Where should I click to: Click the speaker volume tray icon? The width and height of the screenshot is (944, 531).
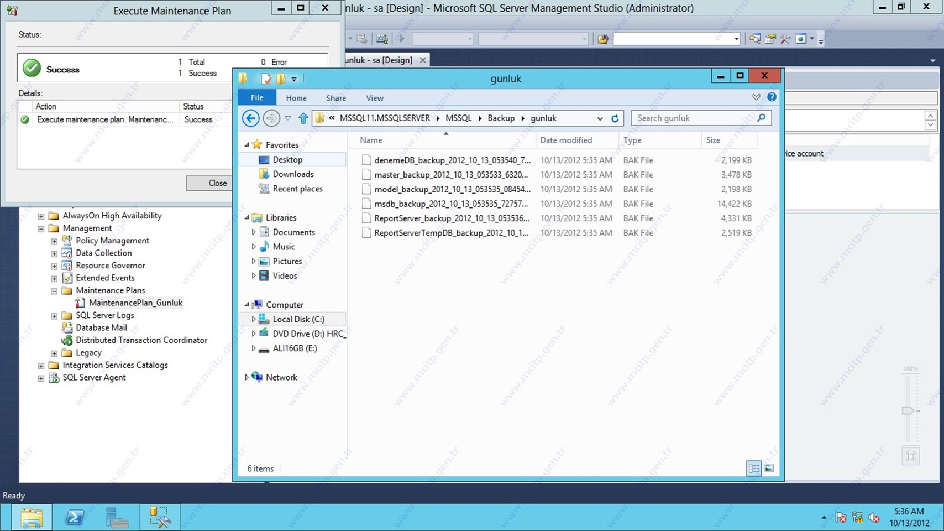click(x=874, y=518)
